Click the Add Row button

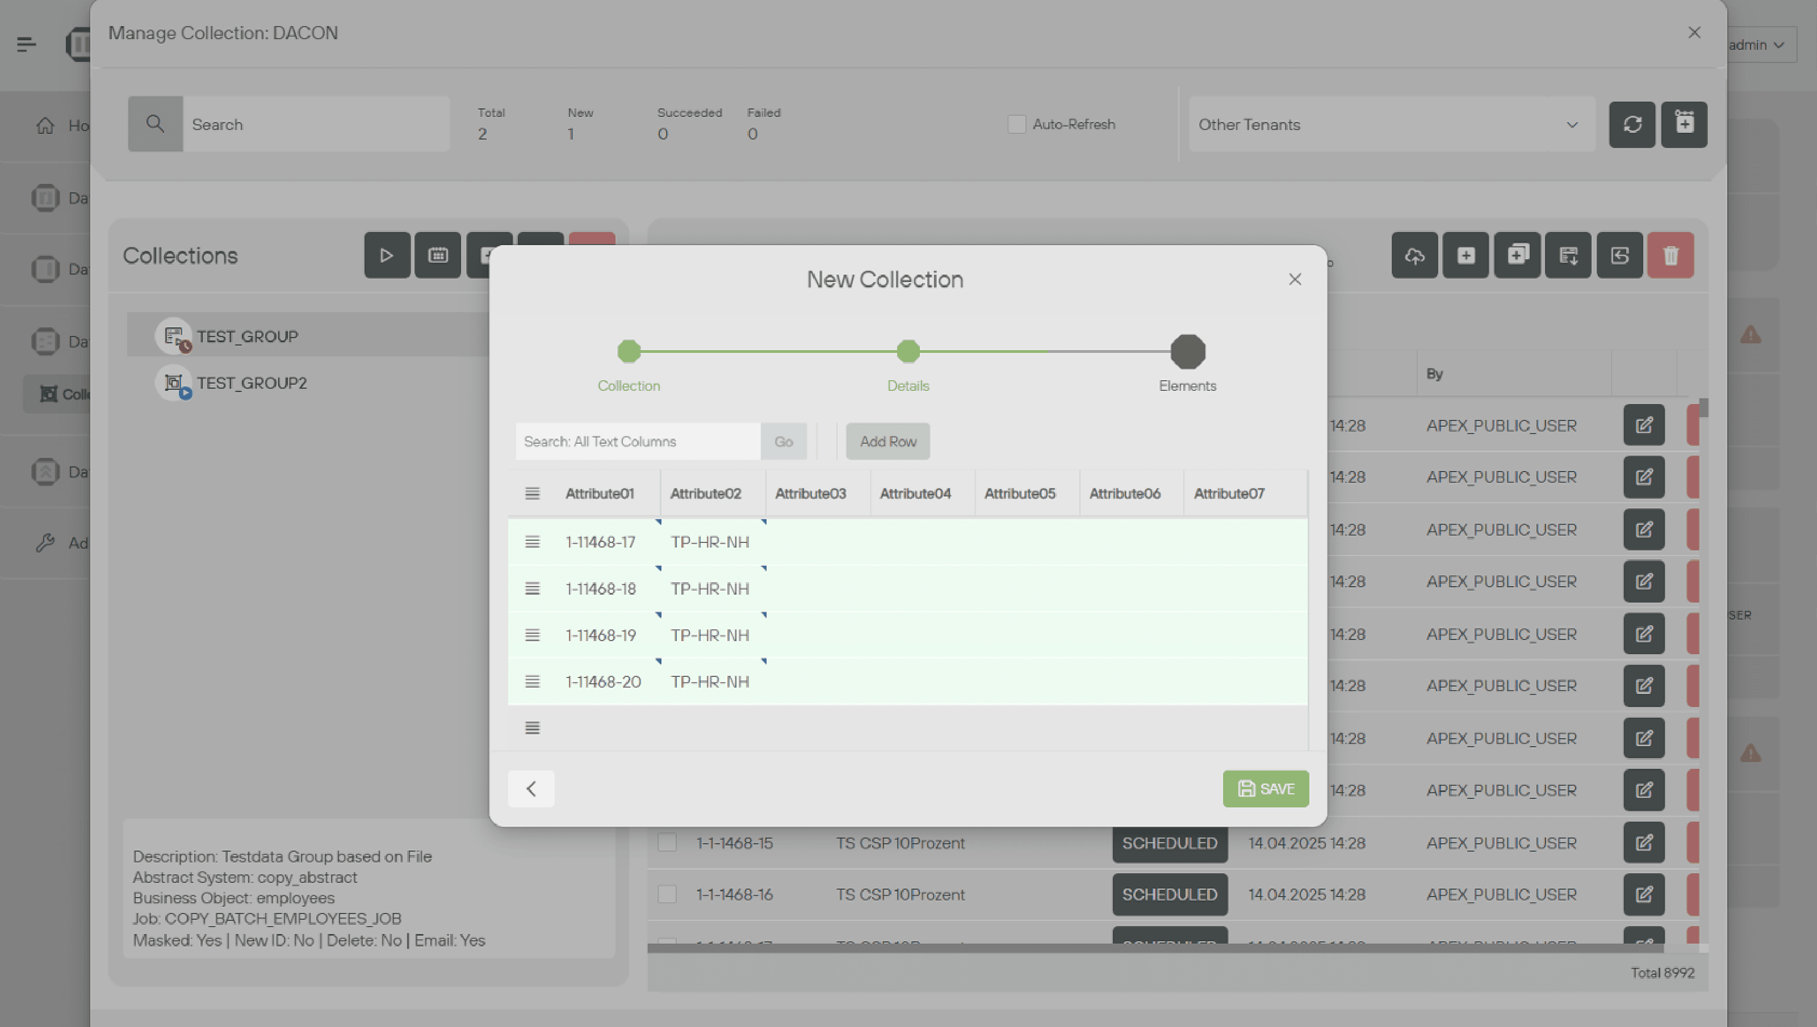887,441
